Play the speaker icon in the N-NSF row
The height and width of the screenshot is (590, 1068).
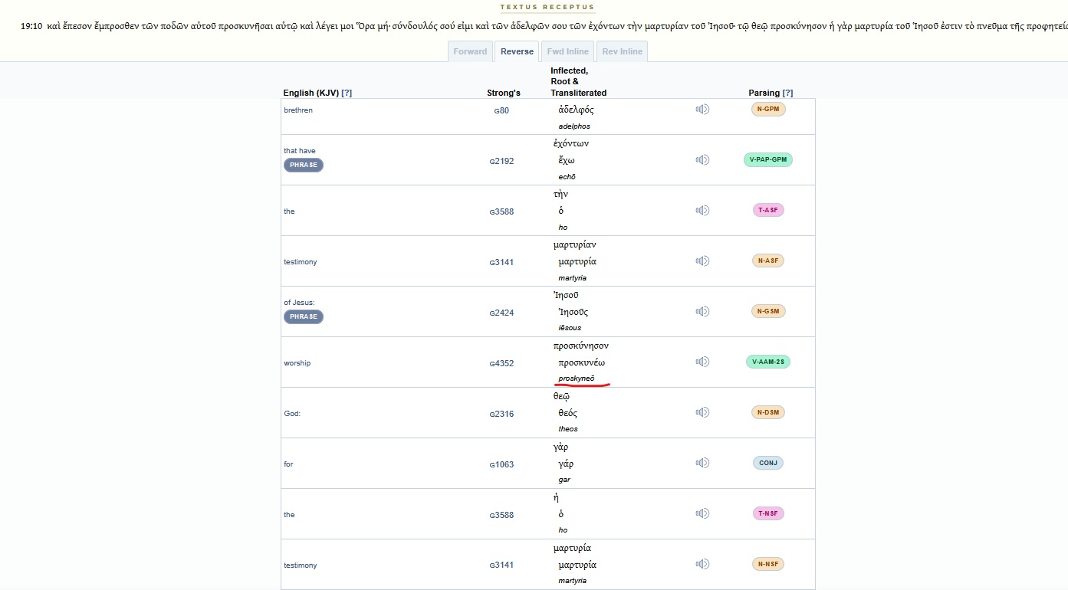(x=702, y=565)
